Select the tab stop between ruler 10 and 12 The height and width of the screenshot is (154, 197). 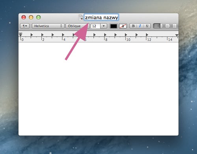point(137,35)
